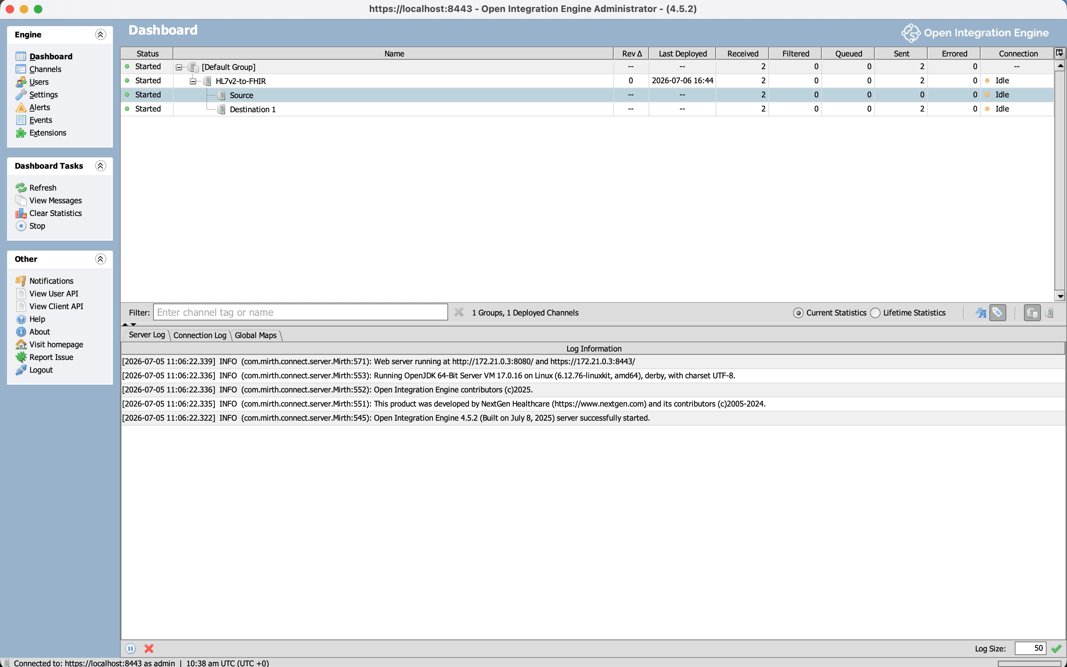Toggle text mode tag display icon
The image size is (1067, 667).
(981, 313)
